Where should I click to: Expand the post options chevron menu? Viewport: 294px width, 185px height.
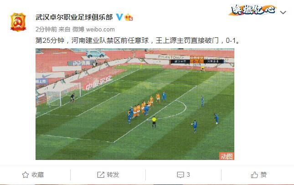click(x=283, y=13)
